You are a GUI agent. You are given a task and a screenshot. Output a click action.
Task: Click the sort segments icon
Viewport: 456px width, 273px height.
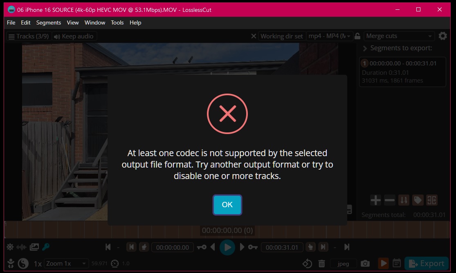coord(404,200)
